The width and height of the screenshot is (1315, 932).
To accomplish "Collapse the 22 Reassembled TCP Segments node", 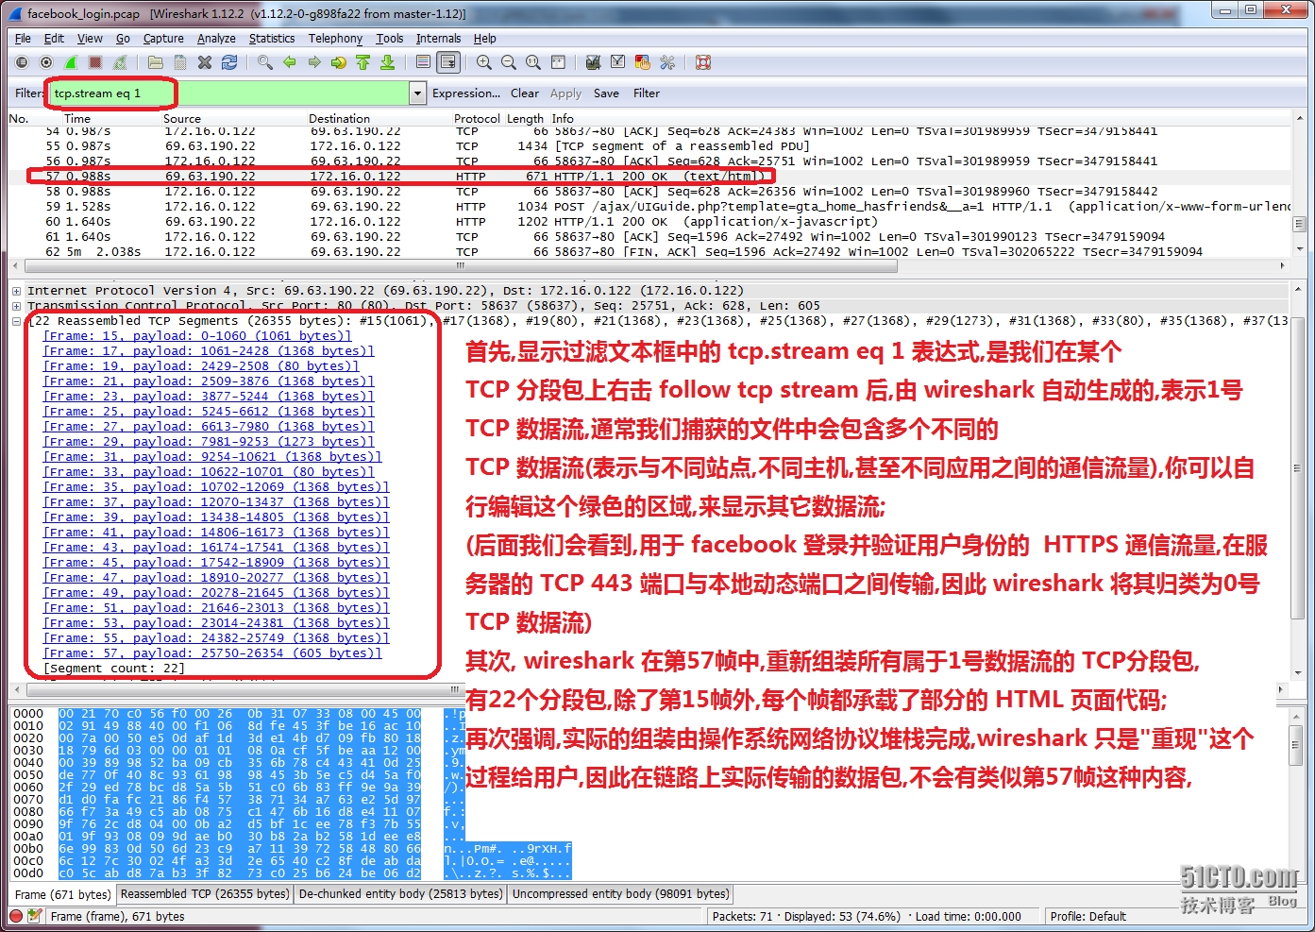I will pos(16,321).
